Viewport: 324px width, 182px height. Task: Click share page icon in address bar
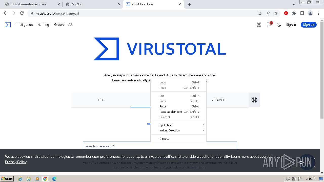point(268,13)
